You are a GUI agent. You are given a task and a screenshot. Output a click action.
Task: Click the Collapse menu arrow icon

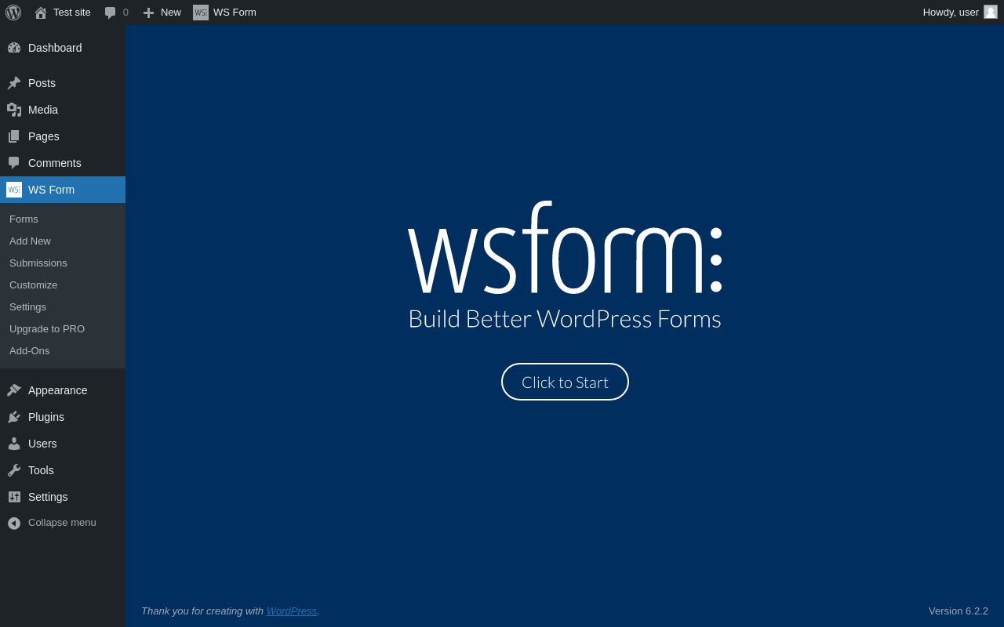click(x=14, y=523)
